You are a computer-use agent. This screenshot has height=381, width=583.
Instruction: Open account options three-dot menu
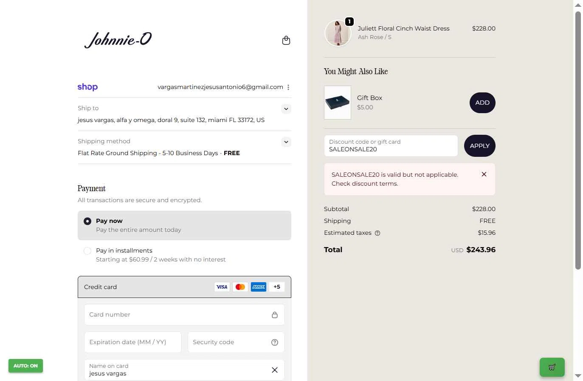point(288,87)
